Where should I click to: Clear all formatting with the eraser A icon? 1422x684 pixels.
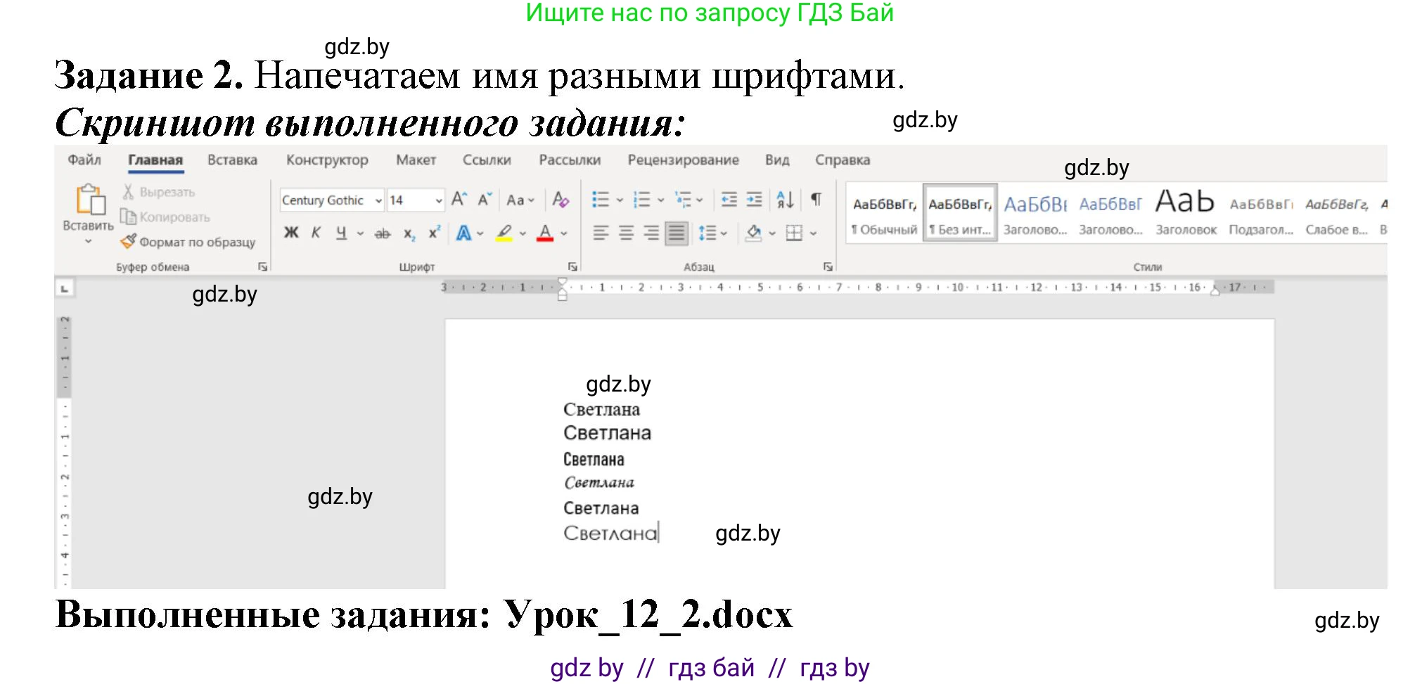point(561,200)
